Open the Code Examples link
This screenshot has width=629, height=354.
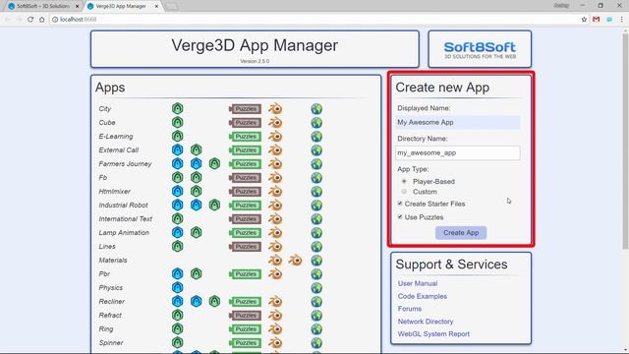(x=423, y=296)
